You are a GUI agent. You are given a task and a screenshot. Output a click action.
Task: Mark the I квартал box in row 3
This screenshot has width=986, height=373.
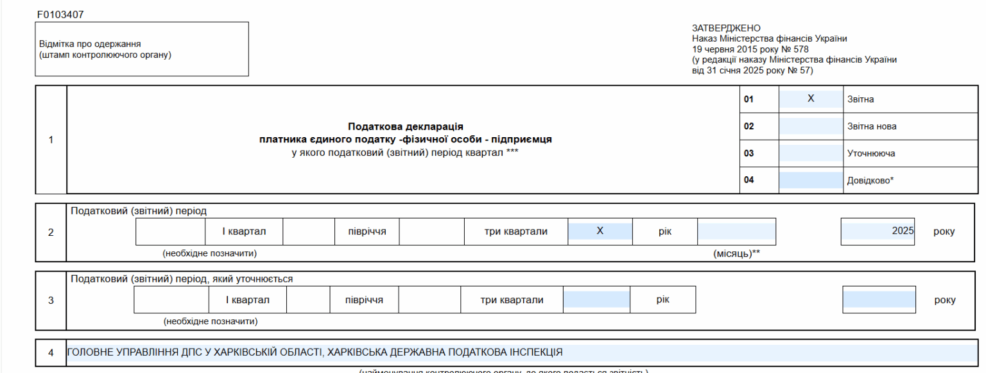171,300
